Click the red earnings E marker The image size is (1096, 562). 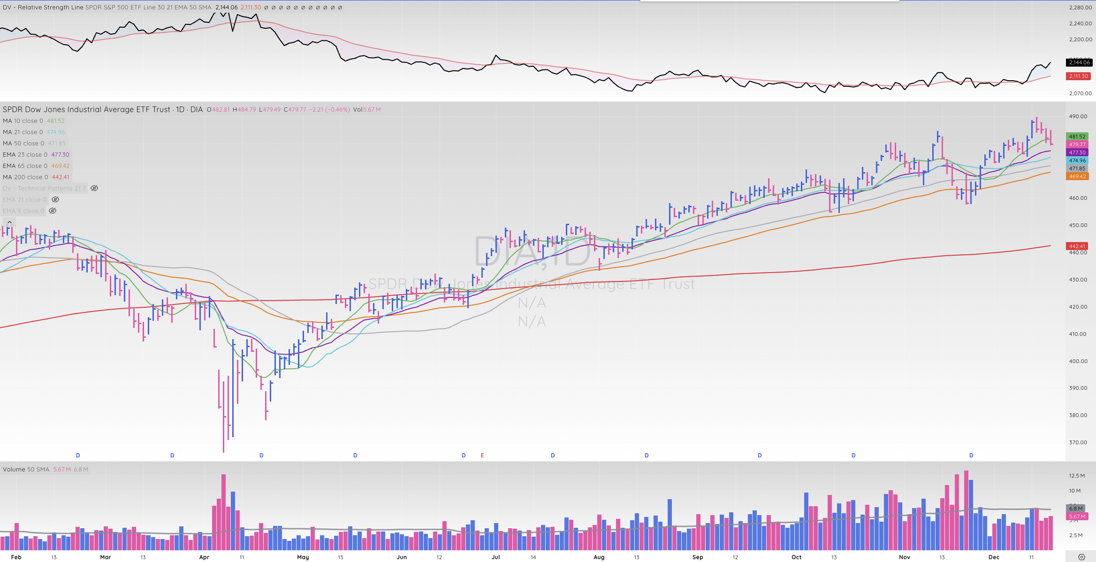[x=482, y=455]
